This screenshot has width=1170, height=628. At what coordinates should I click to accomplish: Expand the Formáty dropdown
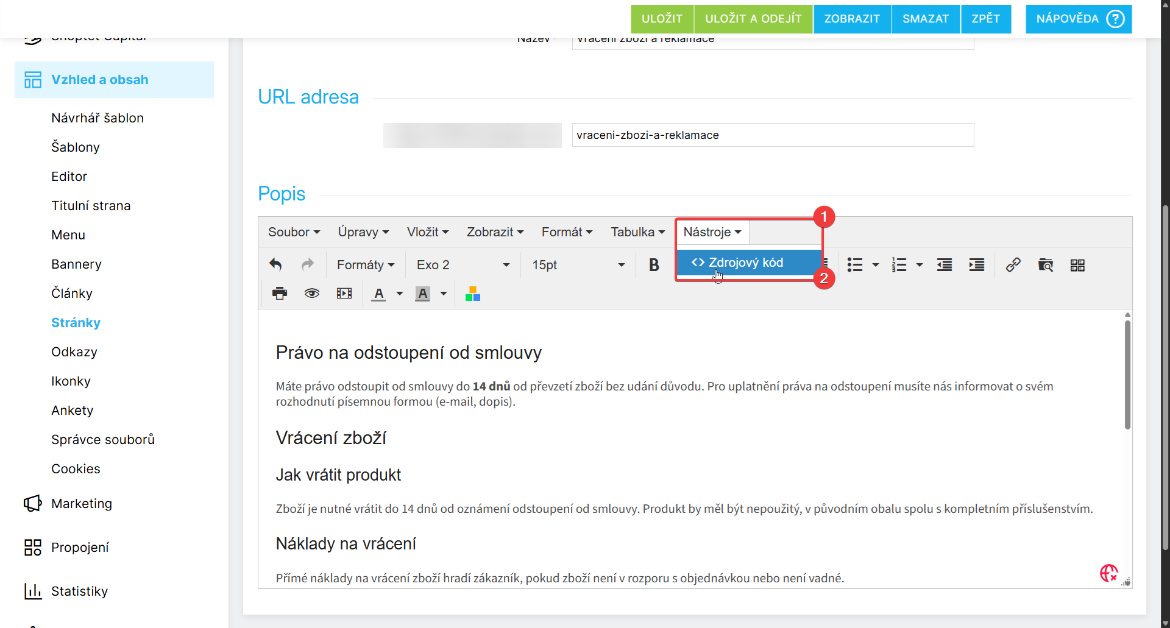click(x=366, y=265)
